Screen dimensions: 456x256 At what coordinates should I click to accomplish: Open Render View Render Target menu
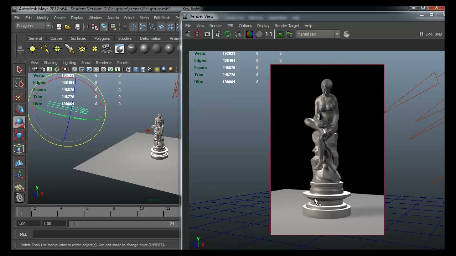coord(287,26)
